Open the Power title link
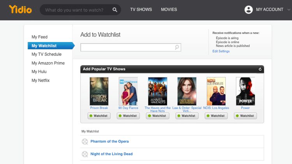 [245, 108]
